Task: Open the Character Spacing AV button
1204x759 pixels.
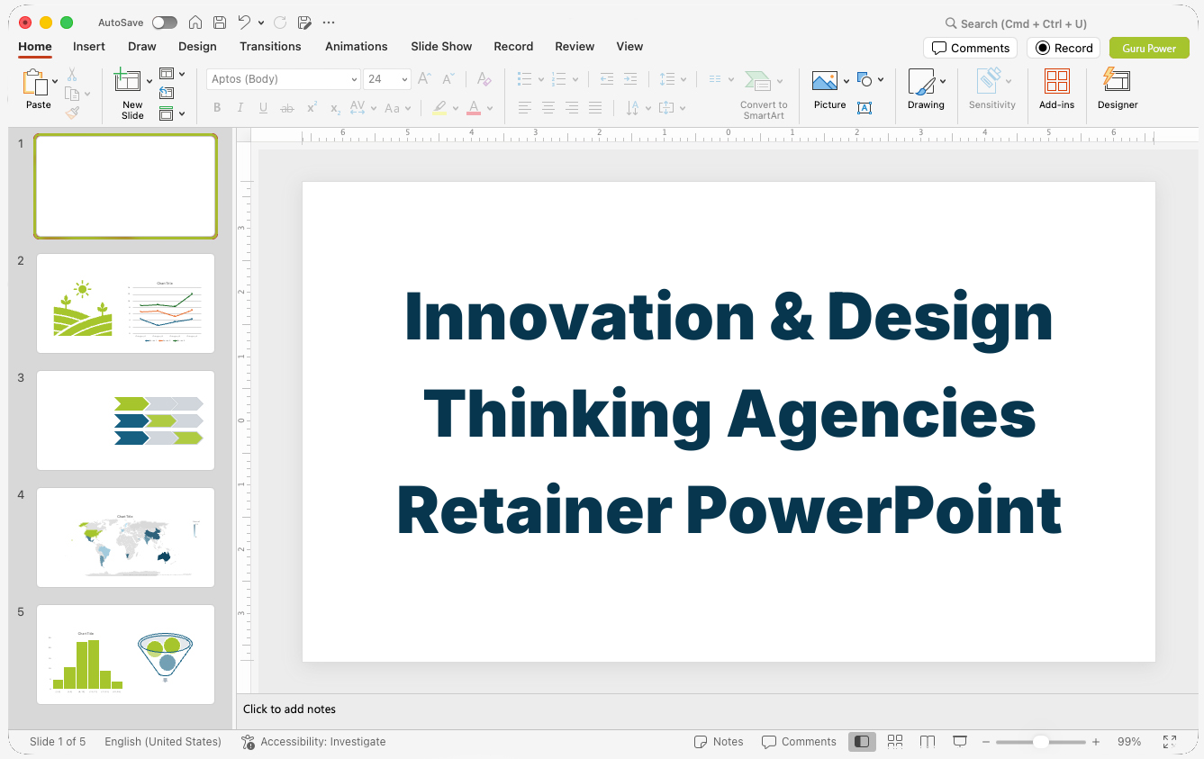Action: click(x=362, y=108)
